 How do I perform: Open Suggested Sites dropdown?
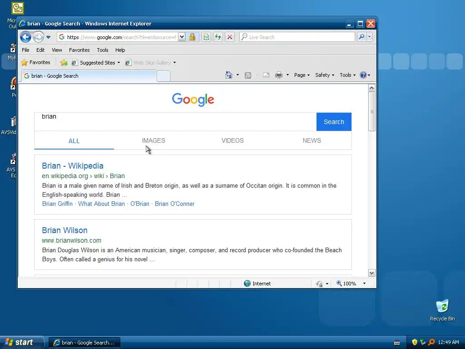[x=96, y=63]
